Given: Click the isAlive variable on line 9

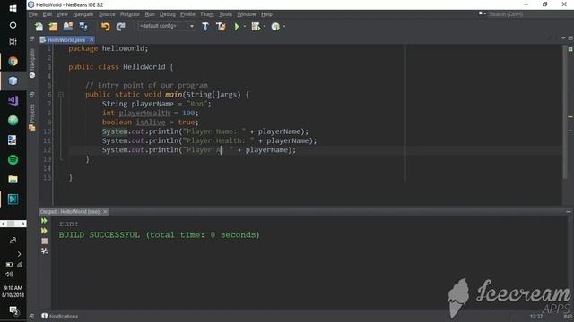Looking at the screenshot, I should click(x=151, y=123).
